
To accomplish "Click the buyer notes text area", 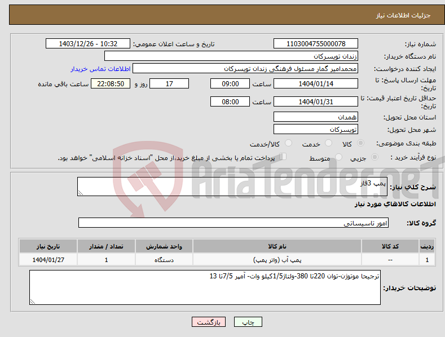I will coord(205,287).
